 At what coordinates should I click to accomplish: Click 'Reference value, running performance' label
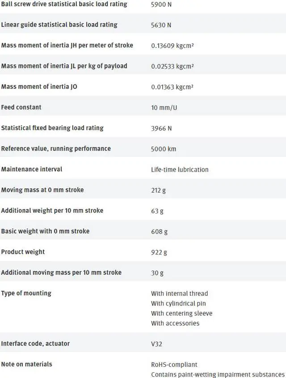click(56, 148)
